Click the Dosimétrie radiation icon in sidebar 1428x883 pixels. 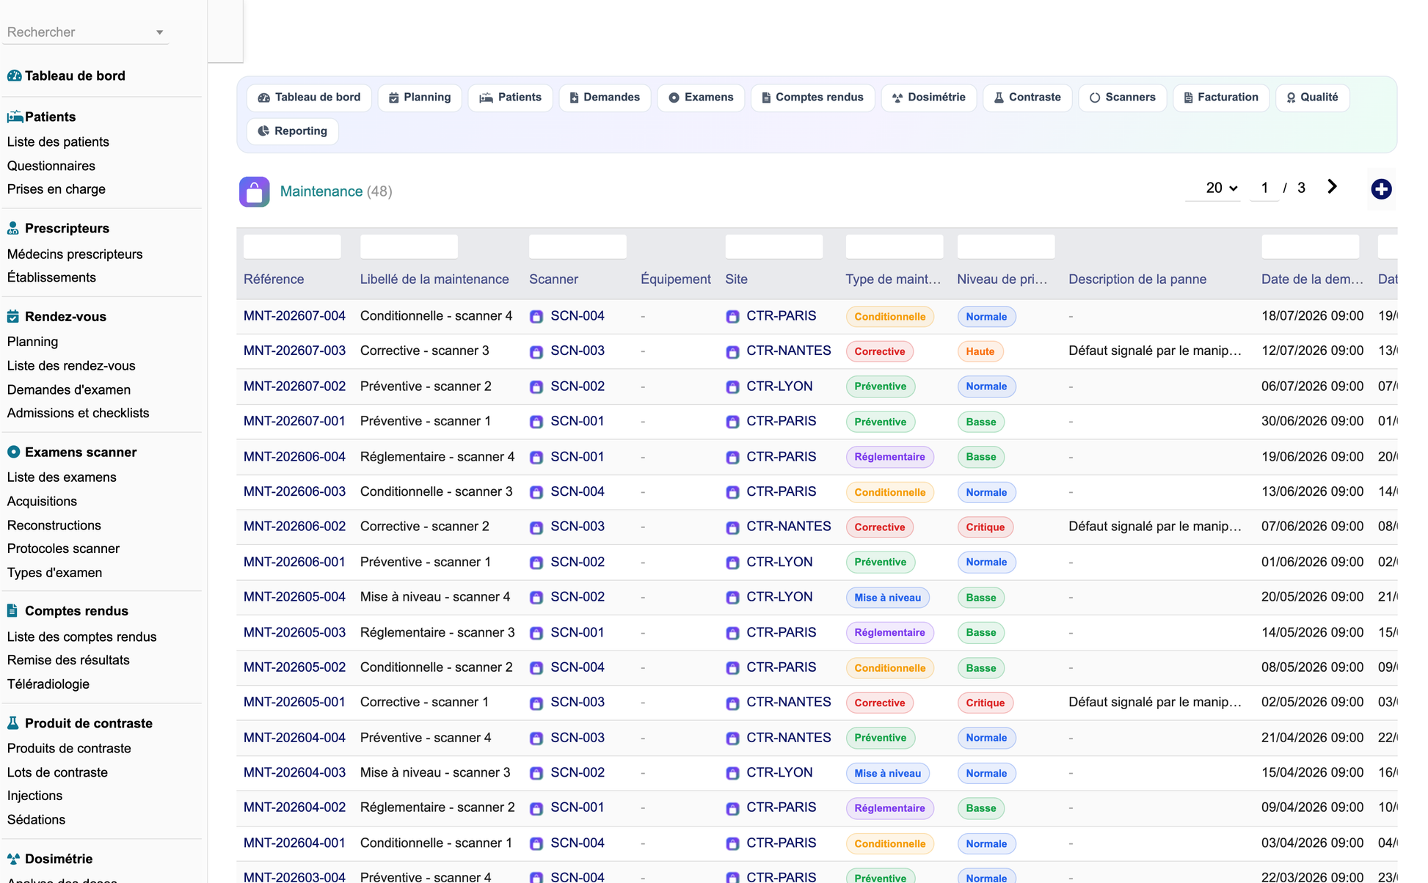(13, 858)
